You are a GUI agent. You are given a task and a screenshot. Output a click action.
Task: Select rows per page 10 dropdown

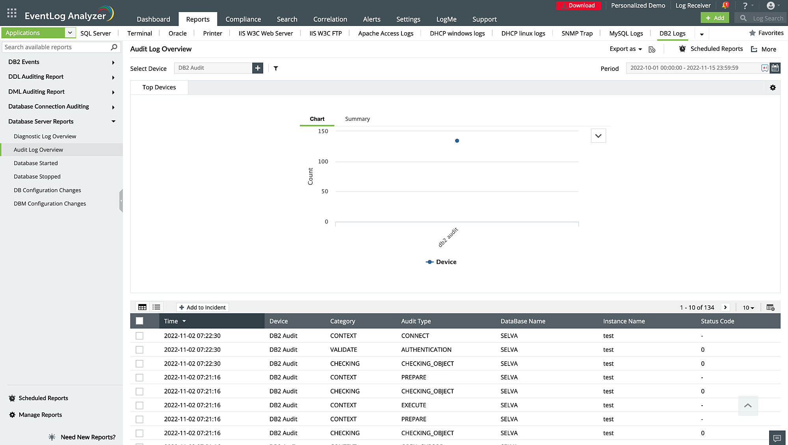(x=748, y=307)
